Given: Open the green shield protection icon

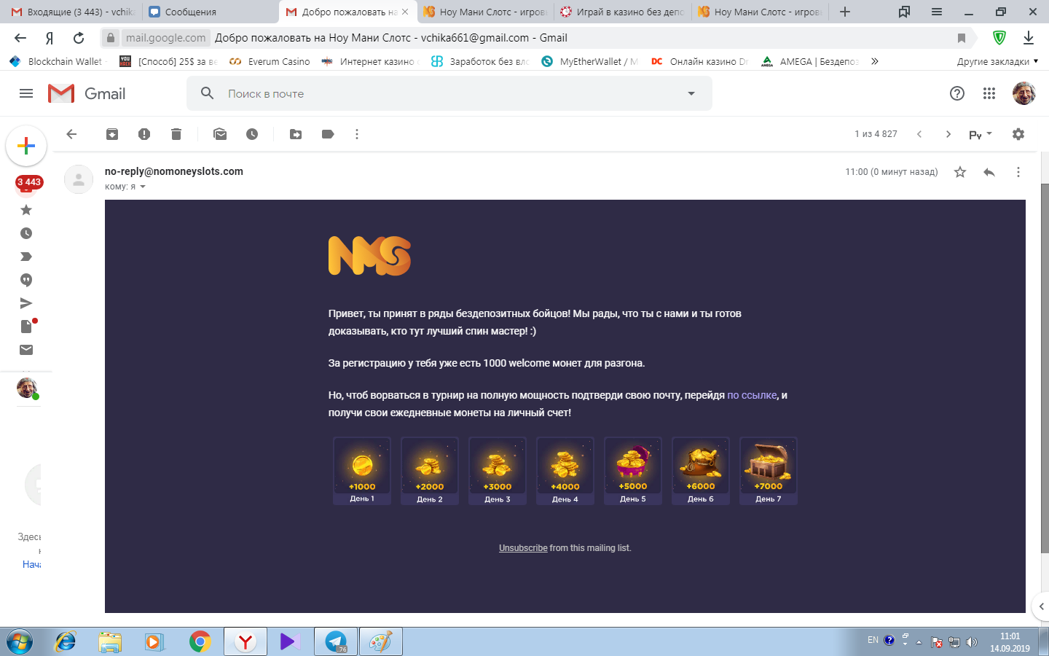Looking at the screenshot, I should point(999,38).
